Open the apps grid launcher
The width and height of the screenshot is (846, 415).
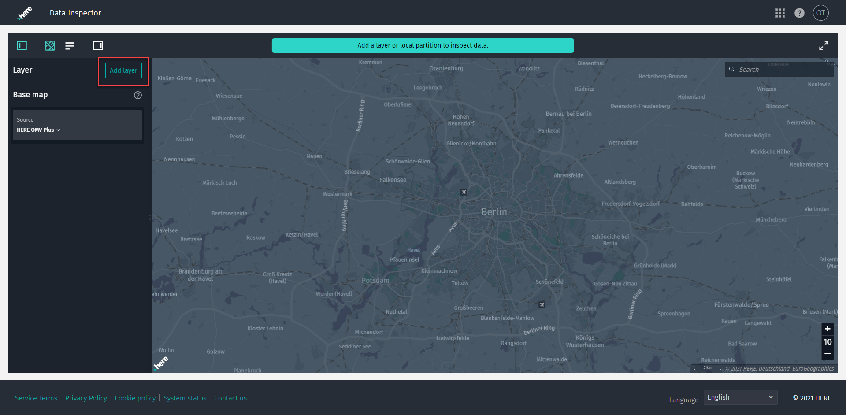pyautogui.click(x=780, y=13)
